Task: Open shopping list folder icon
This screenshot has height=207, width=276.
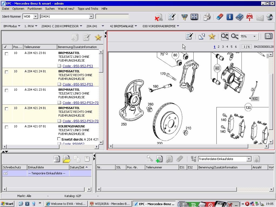Action: (66, 159)
